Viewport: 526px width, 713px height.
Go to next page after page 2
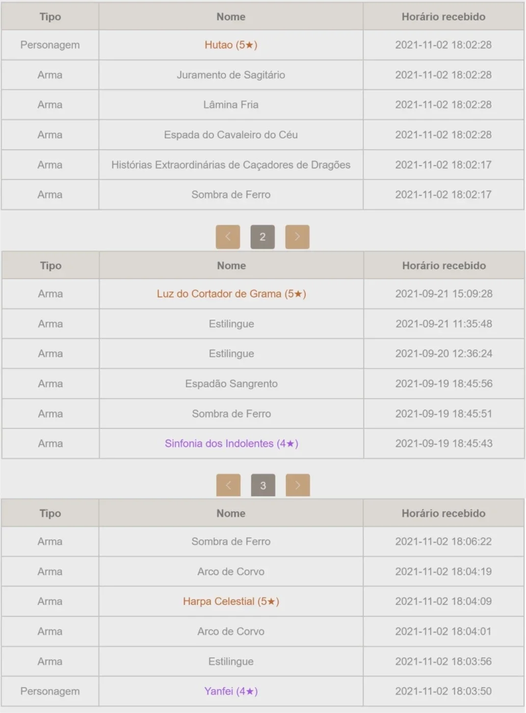(x=297, y=237)
